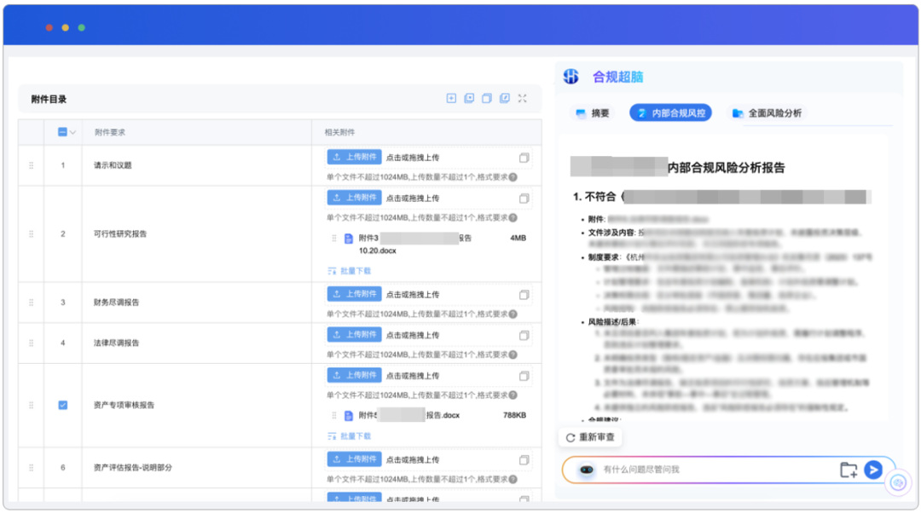Select the 内部合规风控 tab

click(671, 113)
